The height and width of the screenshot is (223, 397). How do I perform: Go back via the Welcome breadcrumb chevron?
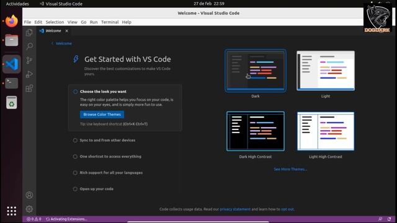click(x=61, y=43)
